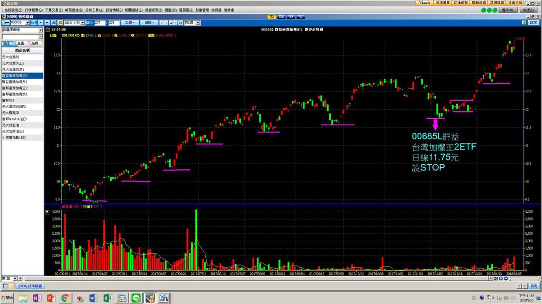The width and height of the screenshot is (542, 304).
Task: Select 富邦VIX in product list
Action: (x=22, y=100)
